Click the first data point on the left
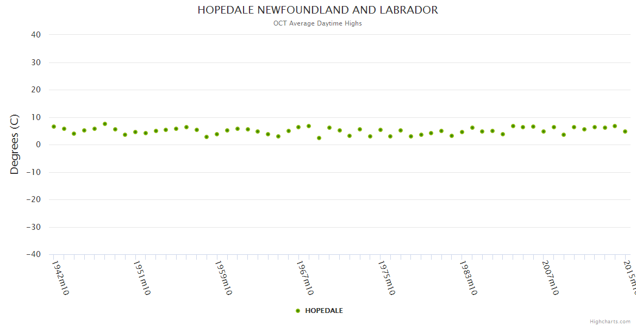The image size is (636, 326). click(54, 127)
